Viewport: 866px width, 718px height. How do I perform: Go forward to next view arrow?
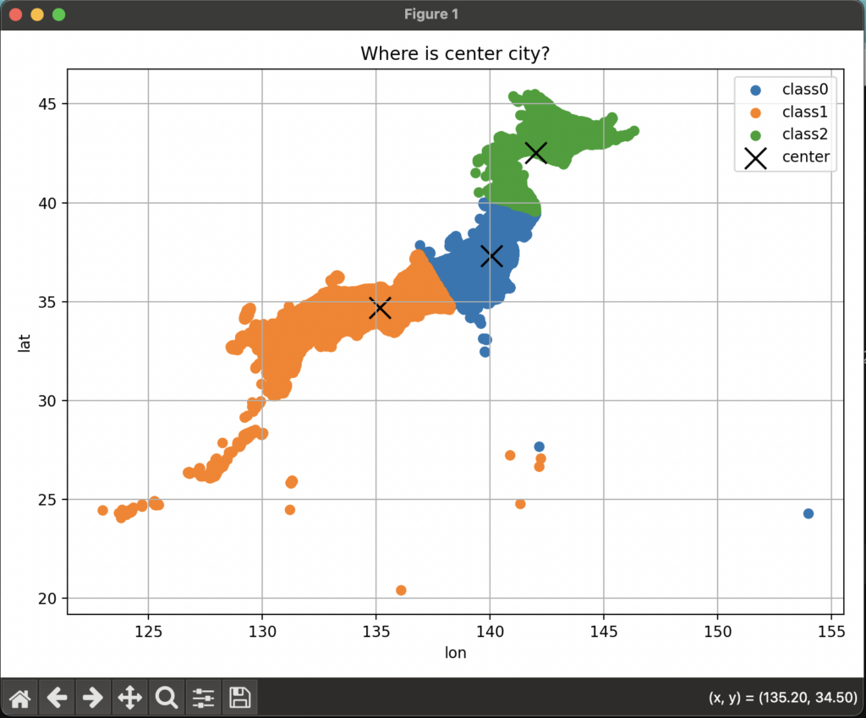pyautogui.click(x=93, y=698)
